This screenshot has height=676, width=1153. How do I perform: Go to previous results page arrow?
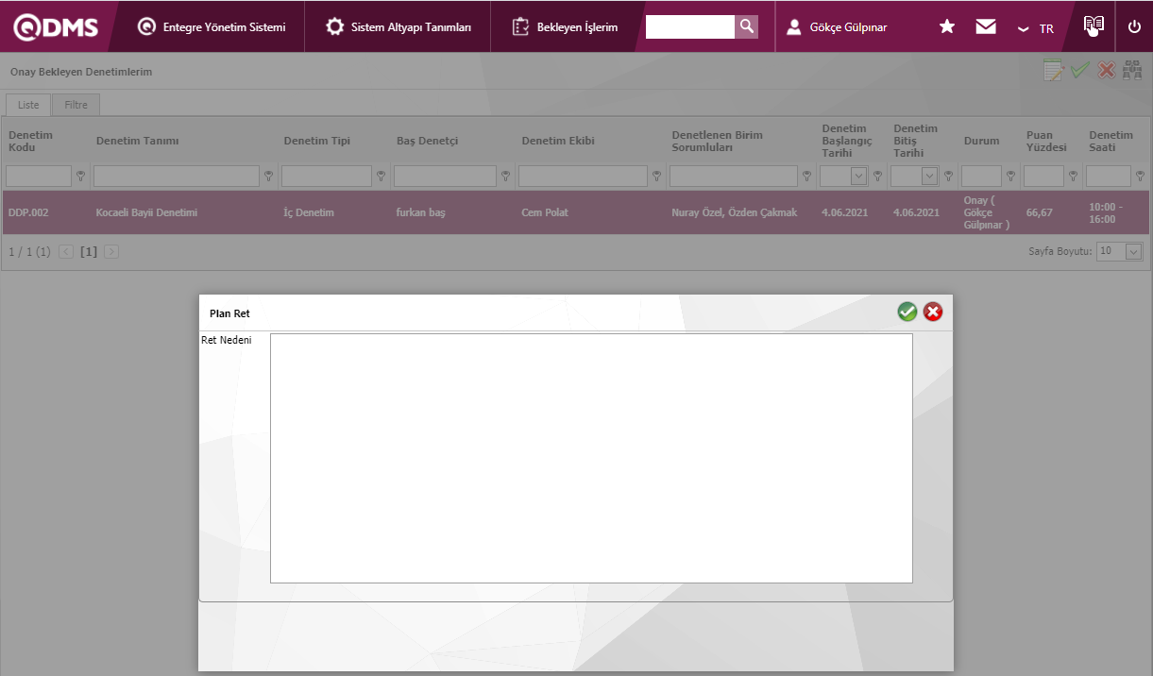point(66,252)
